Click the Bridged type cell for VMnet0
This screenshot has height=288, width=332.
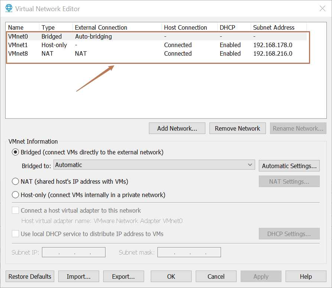(x=52, y=36)
